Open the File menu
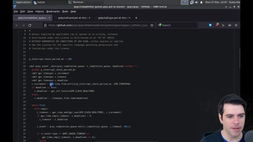 [x=16, y=11]
